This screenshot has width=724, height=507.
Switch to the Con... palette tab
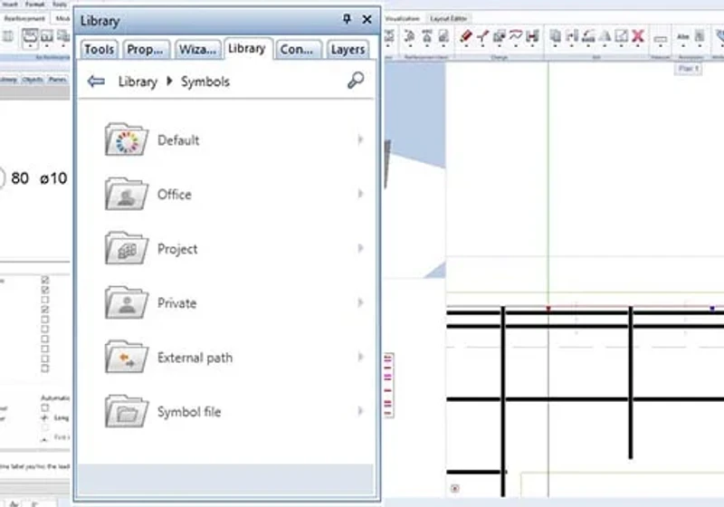[297, 50]
